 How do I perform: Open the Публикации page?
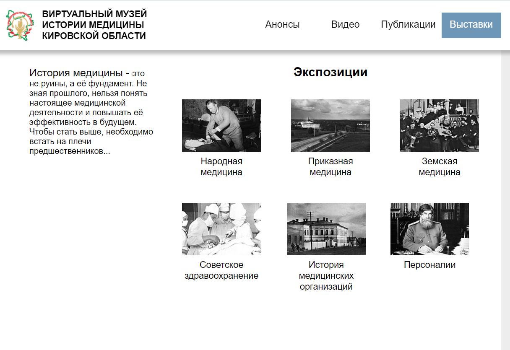[408, 24]
